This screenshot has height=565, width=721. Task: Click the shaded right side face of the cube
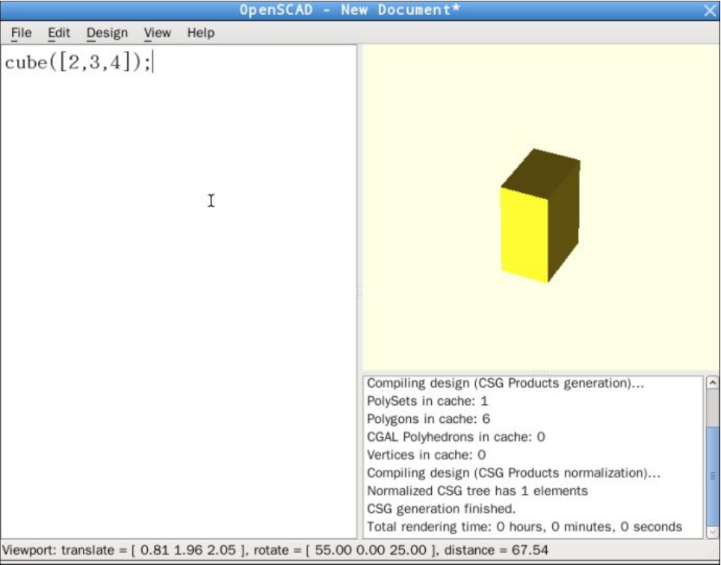[x=564, y=224]
